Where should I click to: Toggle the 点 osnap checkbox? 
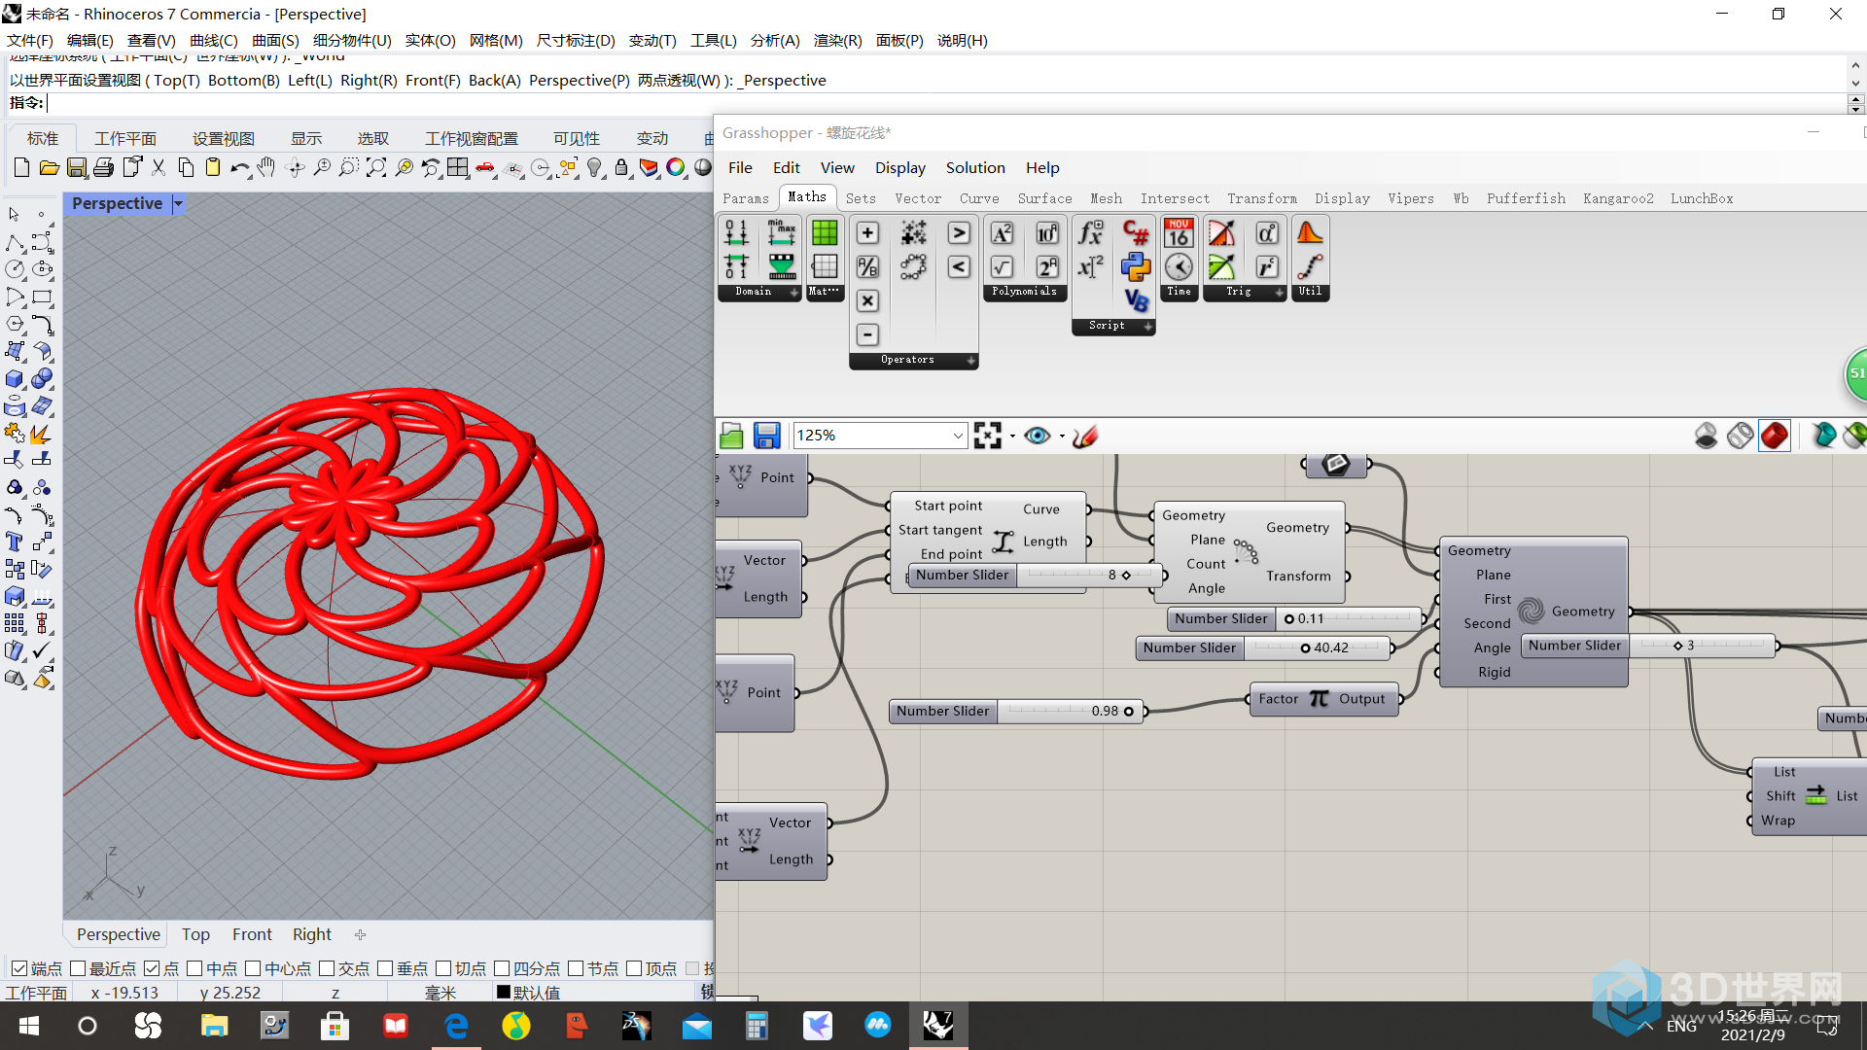click(152, 968)
